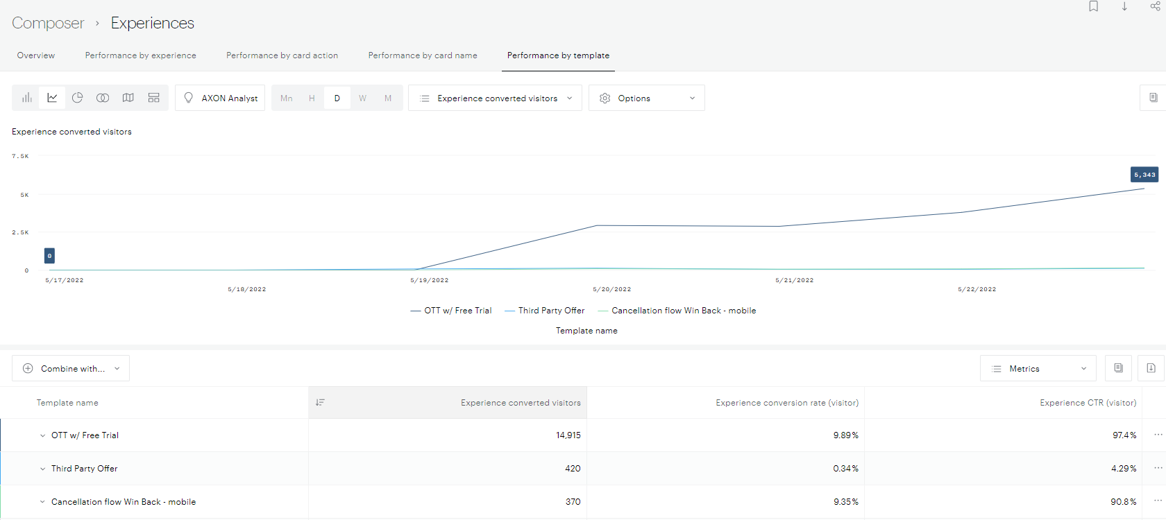
Task: Click the Composer breadcrumb link
Action: pyautogui.click(x=48, y=23)
